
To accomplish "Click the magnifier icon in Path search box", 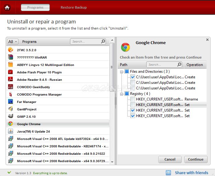I will (x=179, y=64).
